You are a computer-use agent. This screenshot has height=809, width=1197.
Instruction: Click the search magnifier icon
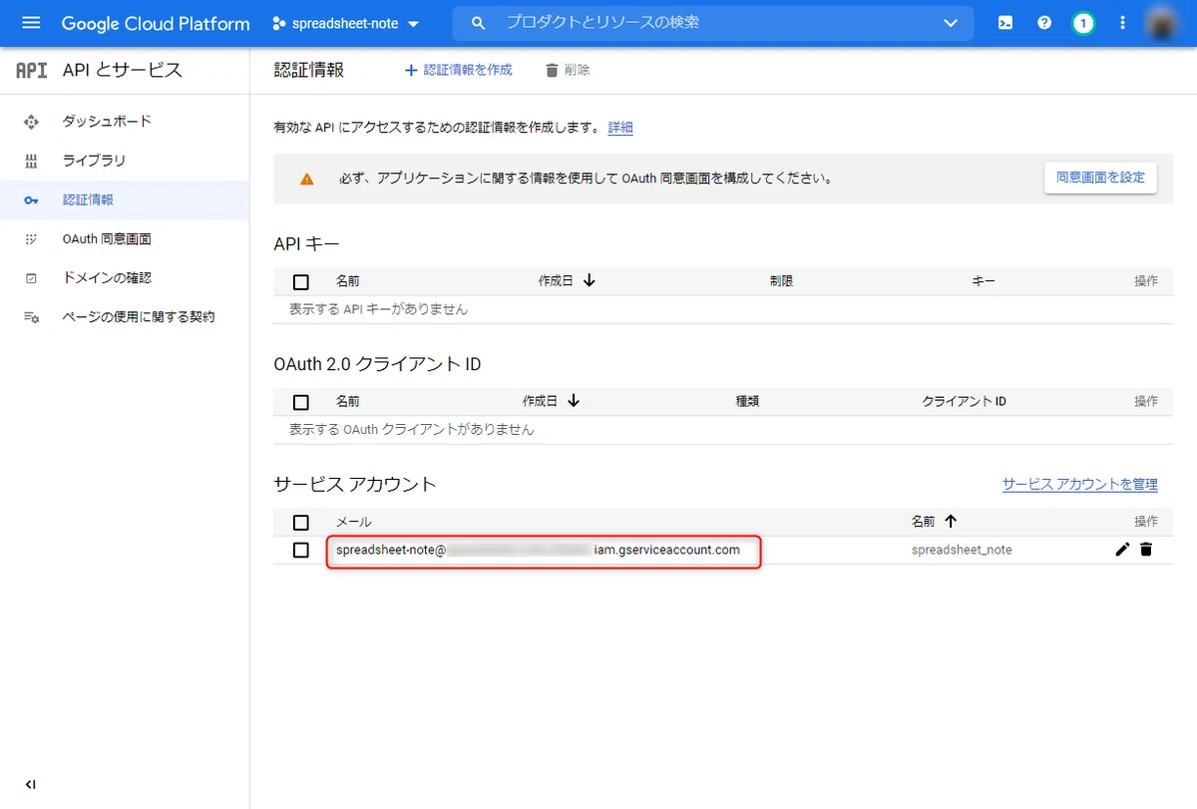click(x=479, y=23)
